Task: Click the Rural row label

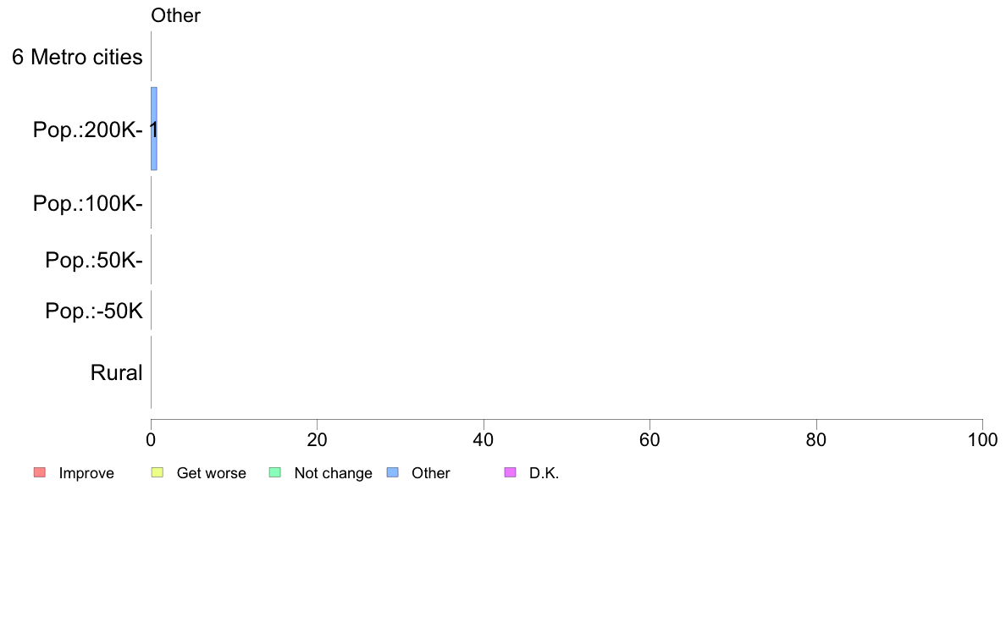Action: coord(116,372)
